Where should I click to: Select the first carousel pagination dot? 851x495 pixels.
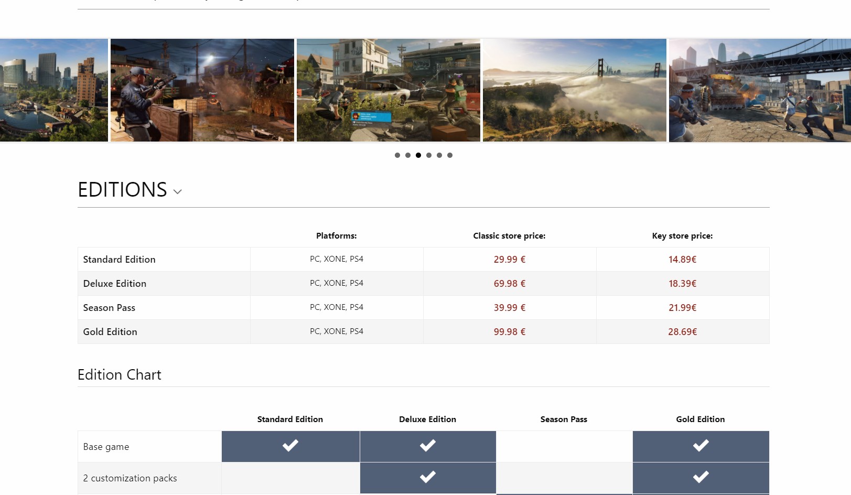[397, 155]
